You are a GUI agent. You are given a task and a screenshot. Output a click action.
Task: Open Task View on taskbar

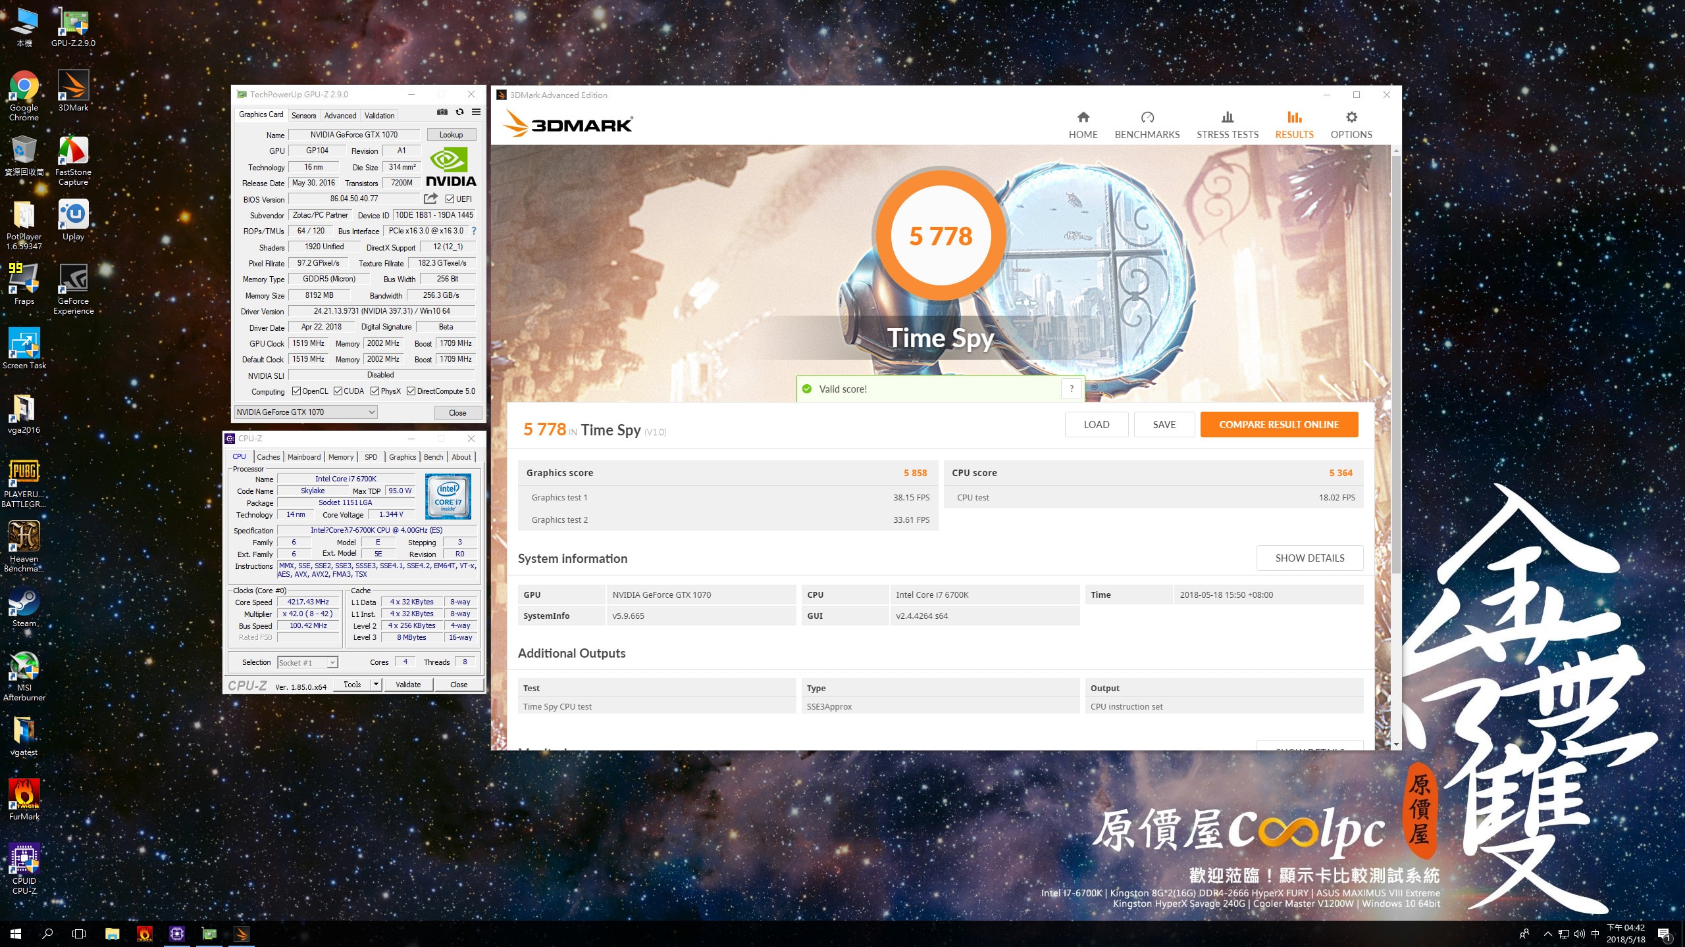[x=79, y=934]
